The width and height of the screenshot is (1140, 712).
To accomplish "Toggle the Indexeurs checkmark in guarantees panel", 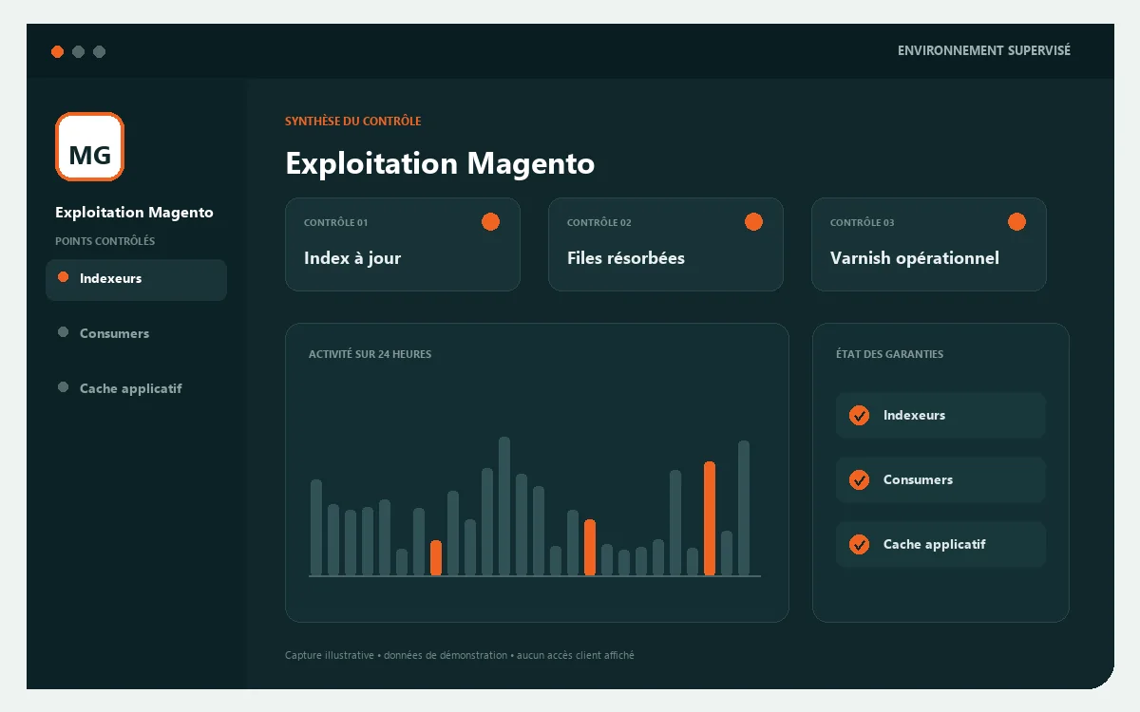I will click(859, 416).
